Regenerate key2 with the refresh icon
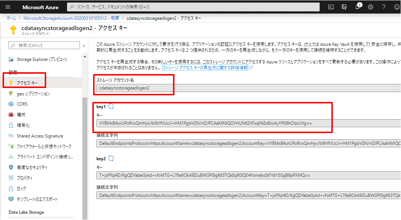Screen dimensions: 401x220 [111, 158]
